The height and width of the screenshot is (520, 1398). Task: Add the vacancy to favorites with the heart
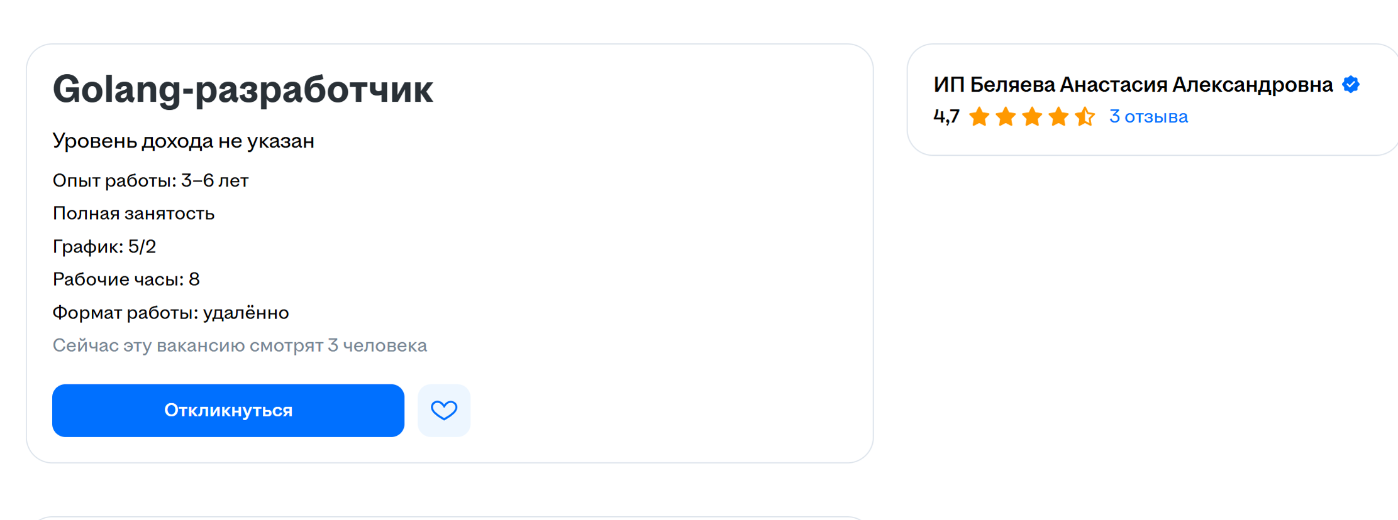point(443,410)
